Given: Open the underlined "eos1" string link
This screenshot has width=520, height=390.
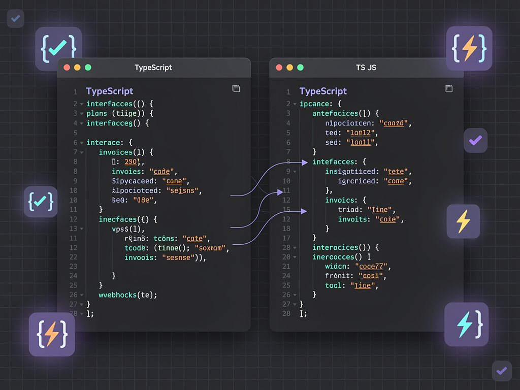Looking at the screenshot, I should (371, 276).
